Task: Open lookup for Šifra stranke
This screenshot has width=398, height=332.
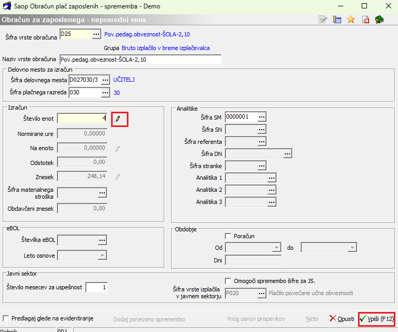Action: tap(262, 166)
